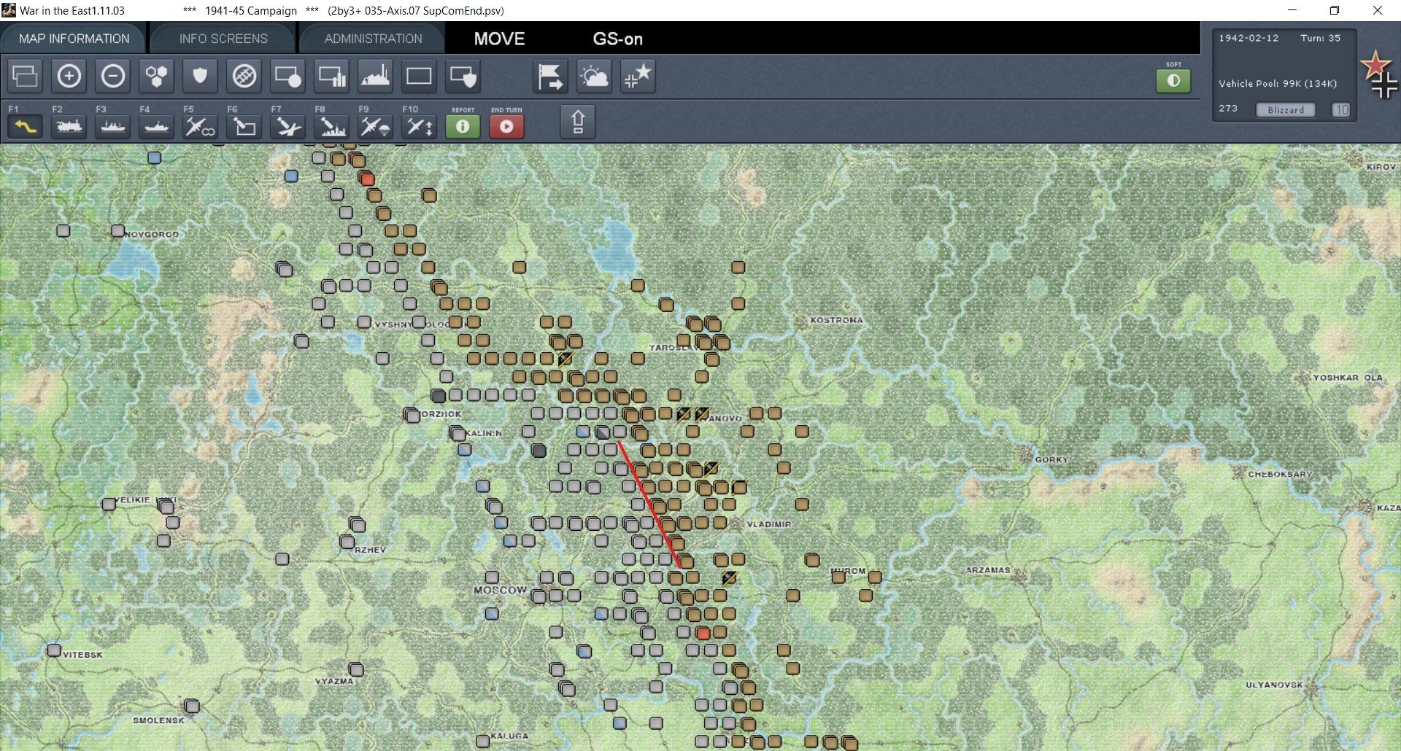Switch to the Info Screens tab
The width and height of the screenshot is (1401, 751).
223,39
